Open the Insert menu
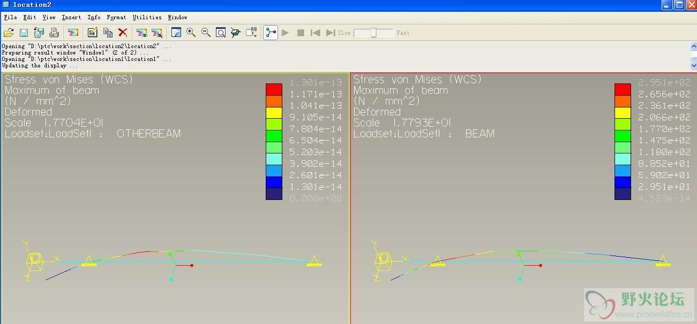Viewport: 697px width, 324px height. (x=71, y=18)
